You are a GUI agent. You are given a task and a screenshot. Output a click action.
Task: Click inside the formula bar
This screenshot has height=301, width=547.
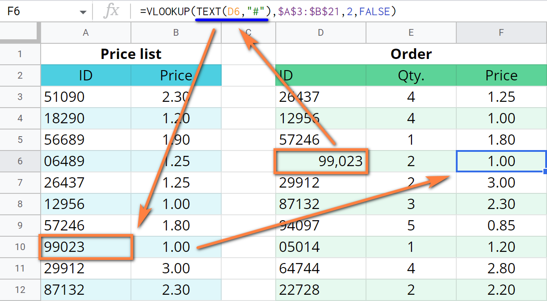coord(402,11)
